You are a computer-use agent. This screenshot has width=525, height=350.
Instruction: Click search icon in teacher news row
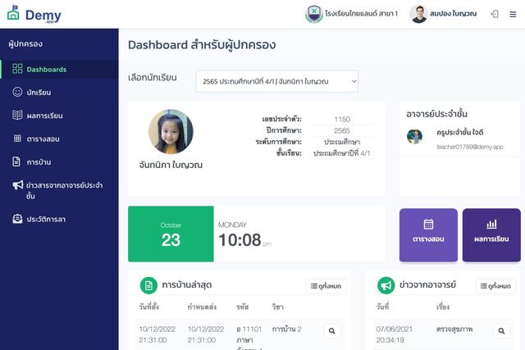[x=502, y=331]
